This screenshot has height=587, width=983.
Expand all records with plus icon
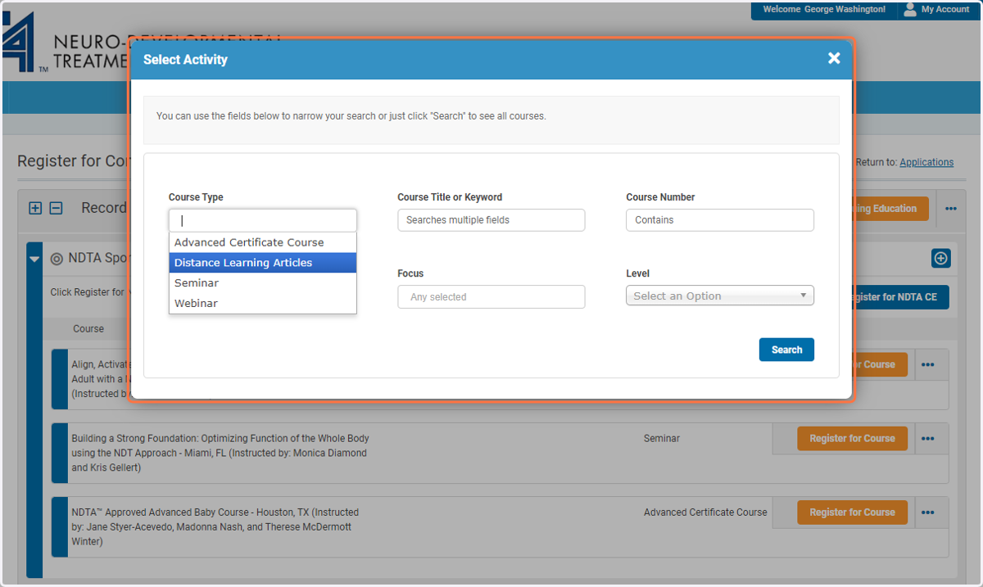(x=35, y=208)
